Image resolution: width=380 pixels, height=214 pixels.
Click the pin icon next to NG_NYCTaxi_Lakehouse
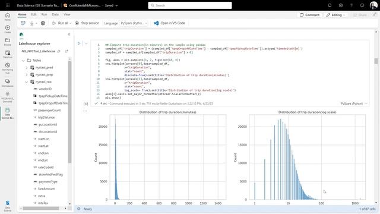(x=59, y=51)
